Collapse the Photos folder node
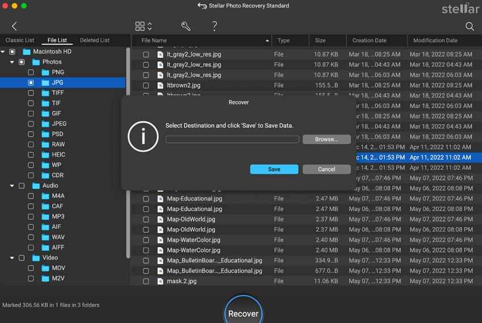The width and height of the screenshot is (482, 323). [12, 62]
